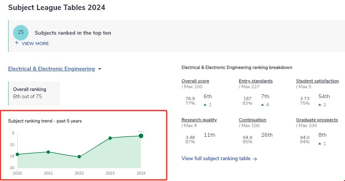Select the 2022 data point on trend chart
This screenshot has width=345, height=181.
pos(79,157)
